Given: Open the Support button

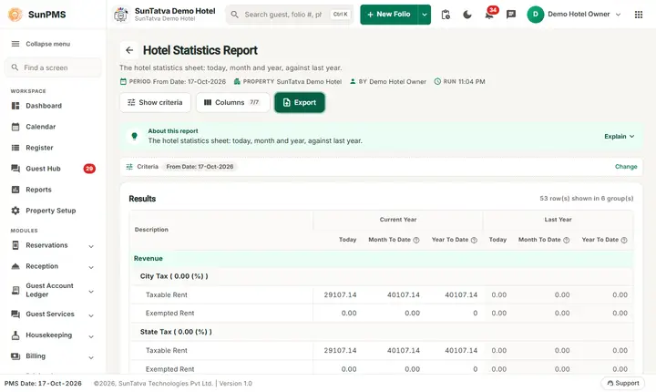Looking at the screenshot, I should (x=623, y=383).
